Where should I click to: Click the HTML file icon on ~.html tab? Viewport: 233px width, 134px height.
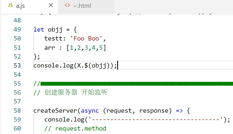point(67,5)
